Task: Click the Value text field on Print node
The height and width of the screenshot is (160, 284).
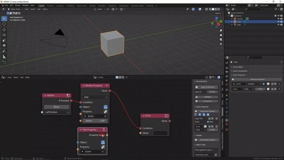Action: (x=161, y=133)
